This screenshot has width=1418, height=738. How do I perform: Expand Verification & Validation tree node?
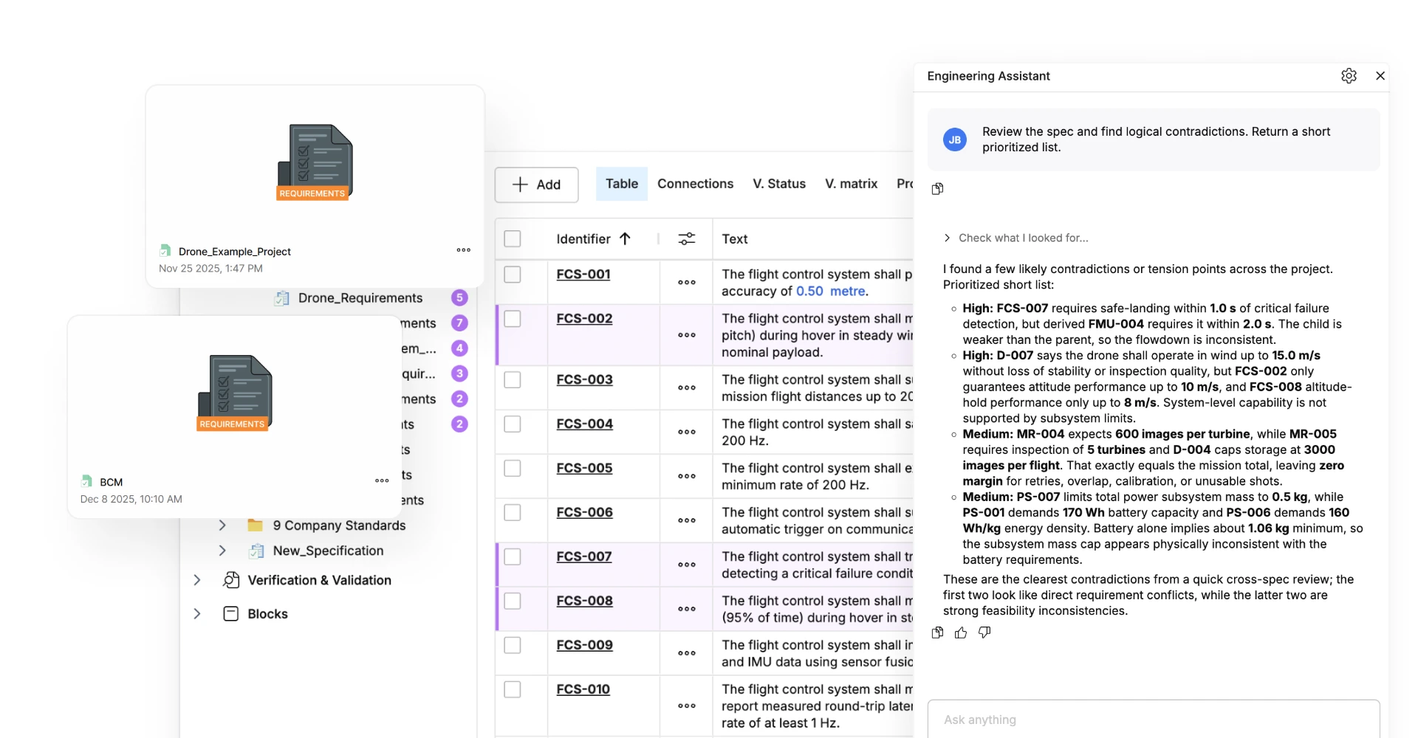(197, 580)
